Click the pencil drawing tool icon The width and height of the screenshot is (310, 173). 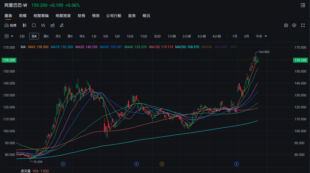coord(62,25)
